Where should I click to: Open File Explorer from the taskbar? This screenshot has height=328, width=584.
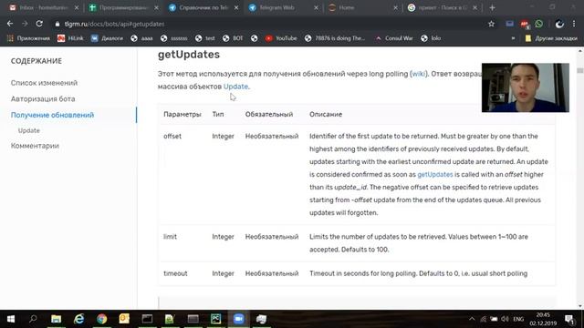pos(57,319)
